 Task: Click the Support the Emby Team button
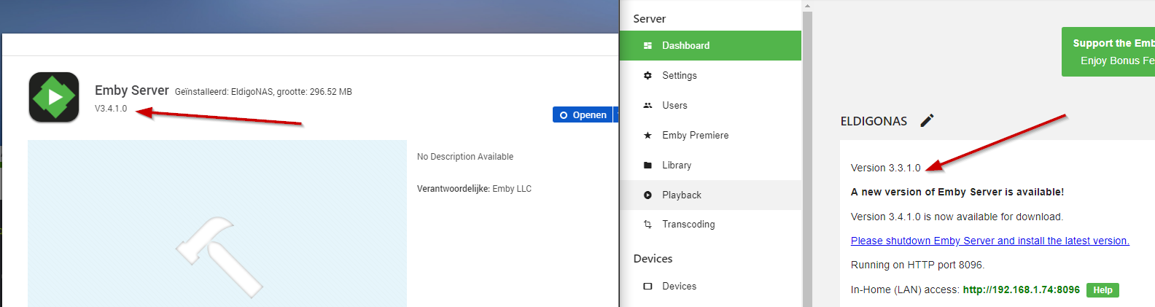click(x=1108, y=52)
